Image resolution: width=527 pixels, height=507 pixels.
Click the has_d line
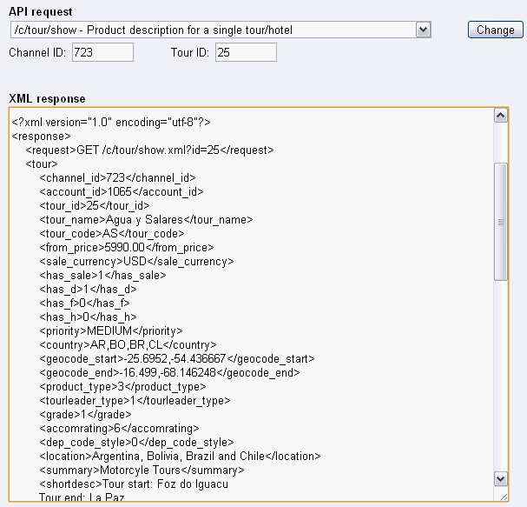[88, 290]
